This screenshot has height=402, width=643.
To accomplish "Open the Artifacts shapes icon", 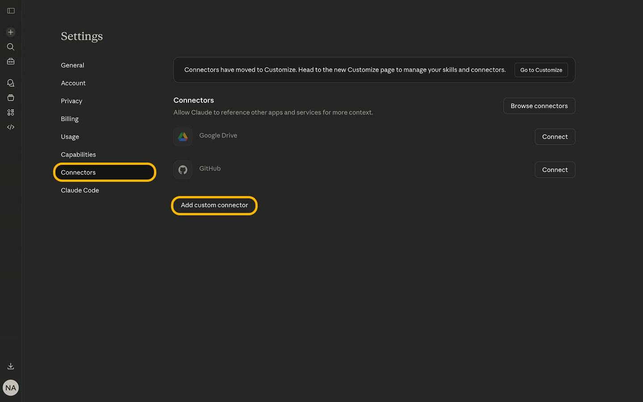I will [11, 113].
